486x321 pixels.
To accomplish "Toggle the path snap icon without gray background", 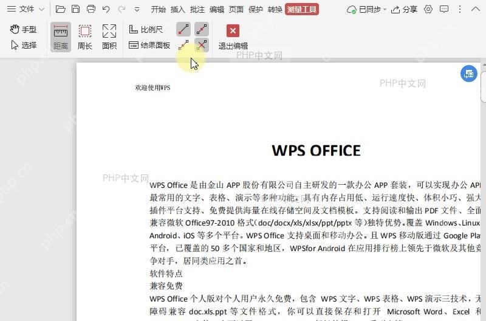I will click(x=183, y=45).
